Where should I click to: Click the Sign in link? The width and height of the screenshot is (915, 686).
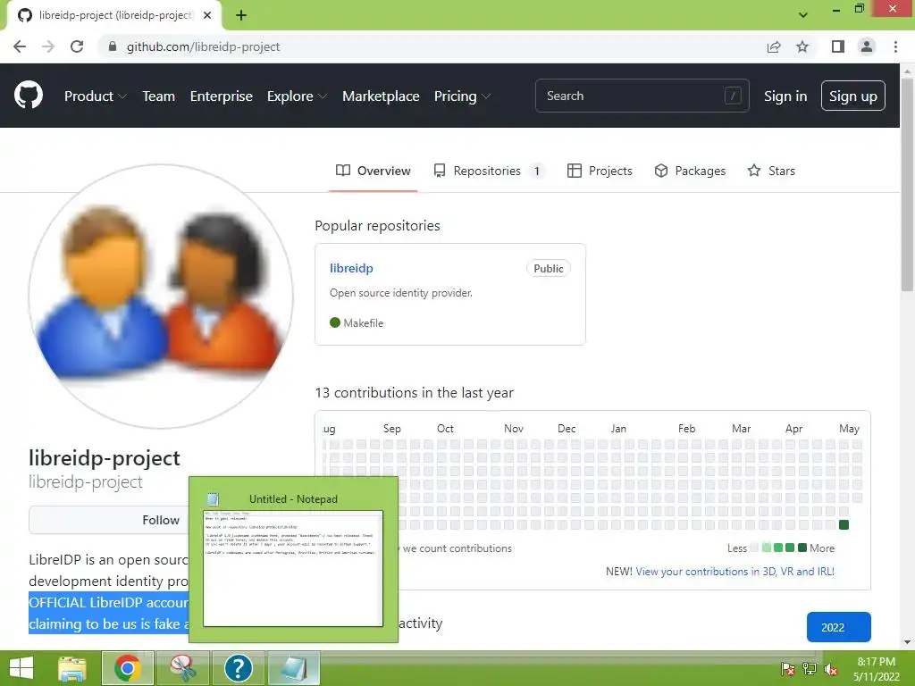785,96
